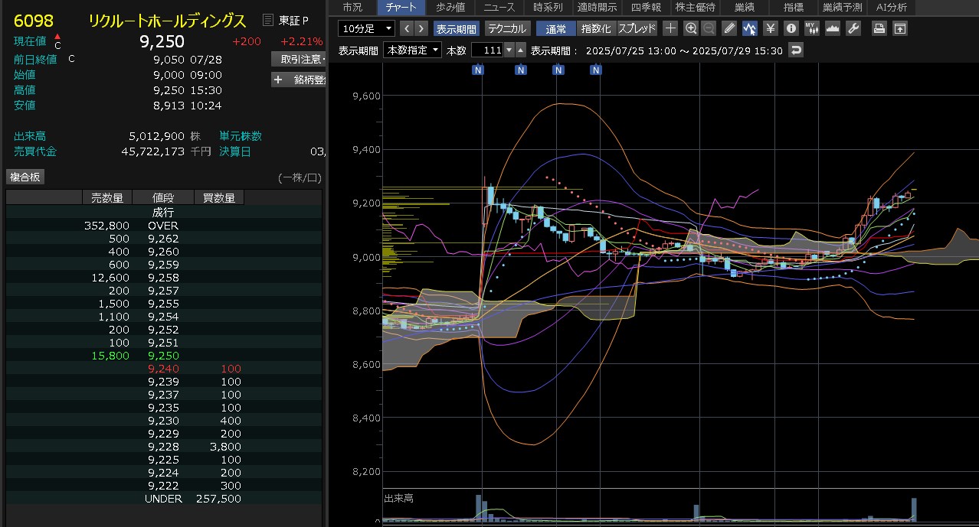Screen dimensions: 979x527
Task: Open the 株主優待 tab
Action: (x=695, y=7)
